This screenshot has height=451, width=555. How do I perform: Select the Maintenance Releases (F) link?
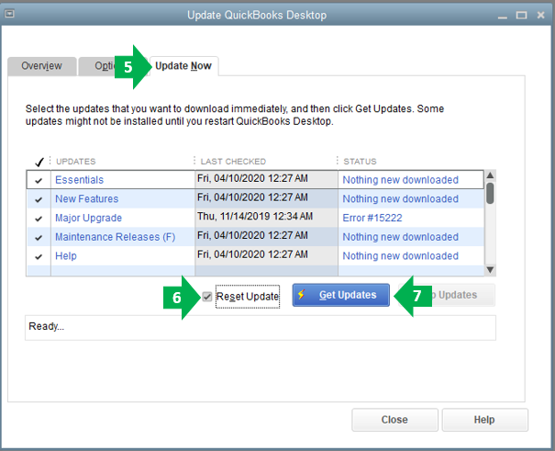116,237
